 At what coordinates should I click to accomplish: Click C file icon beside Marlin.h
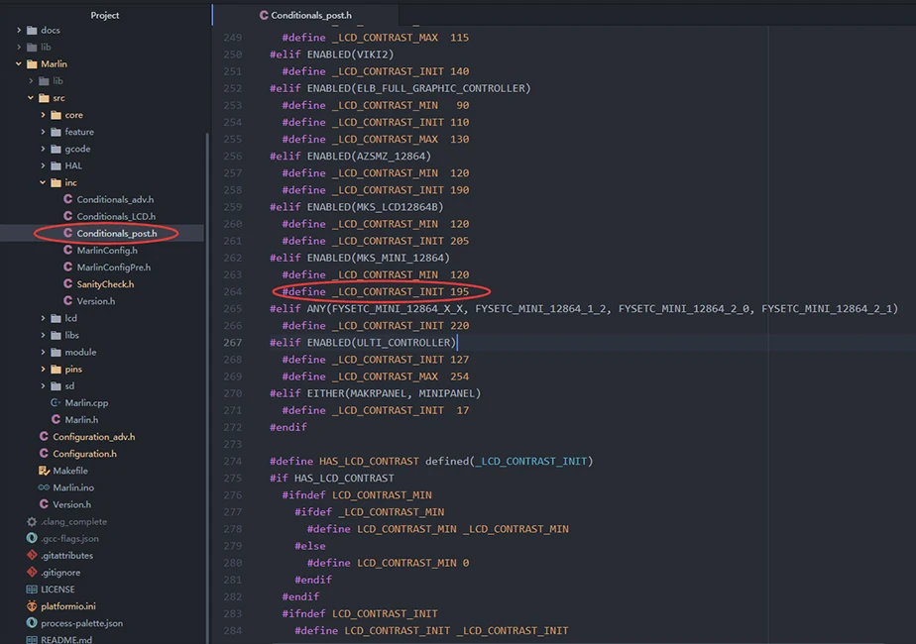tap(56, 419)
